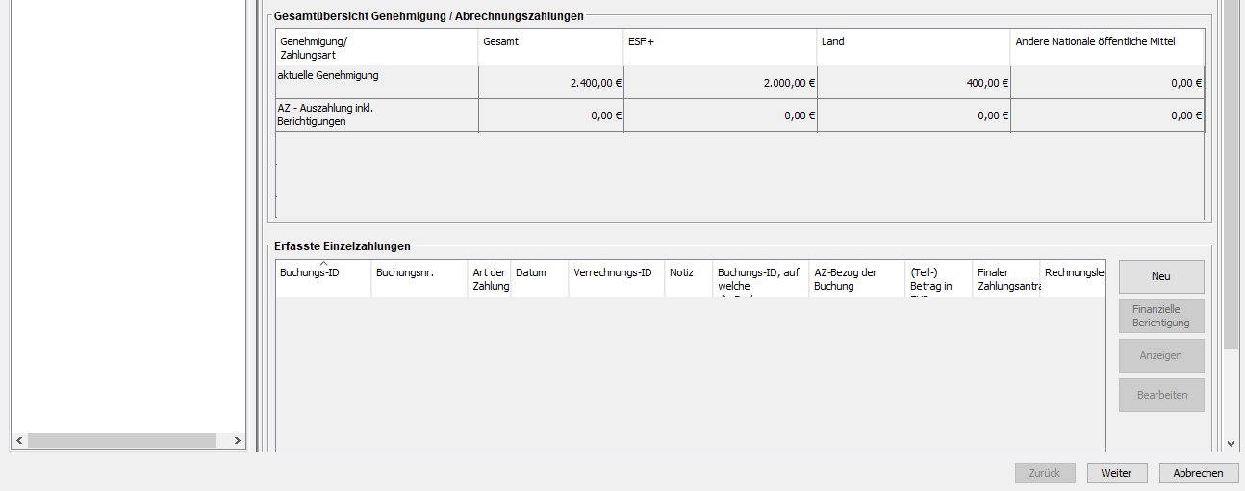Select the aktuelle Genehmigung row
The height and width of the screenshot is (491, 1245).
[376, 82]
